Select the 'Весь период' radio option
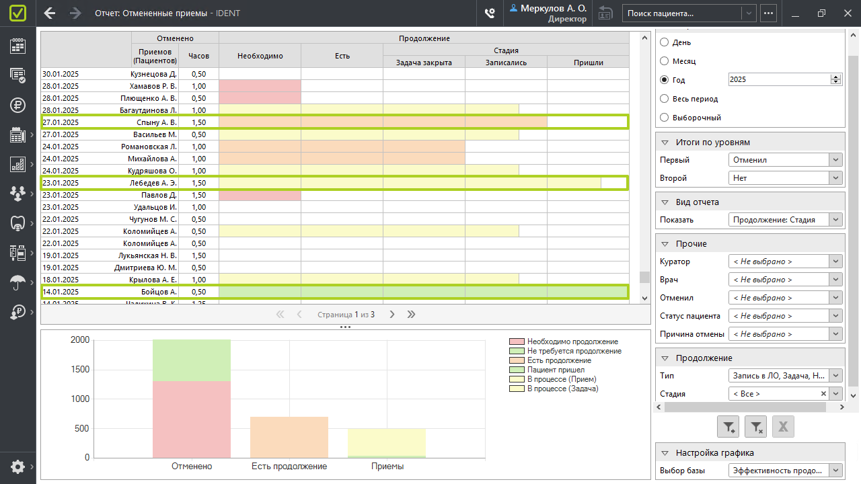 pos(665,99)
